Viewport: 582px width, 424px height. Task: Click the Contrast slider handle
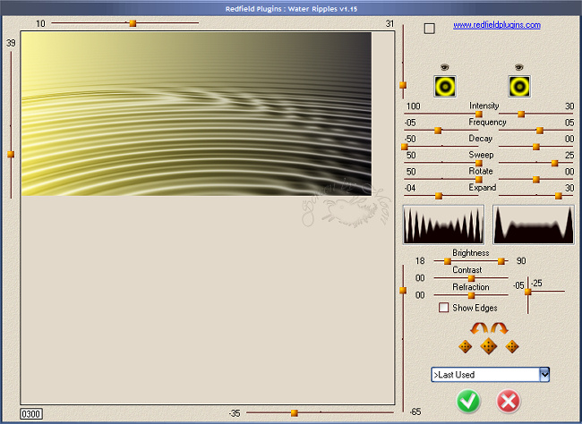(472, 278)
